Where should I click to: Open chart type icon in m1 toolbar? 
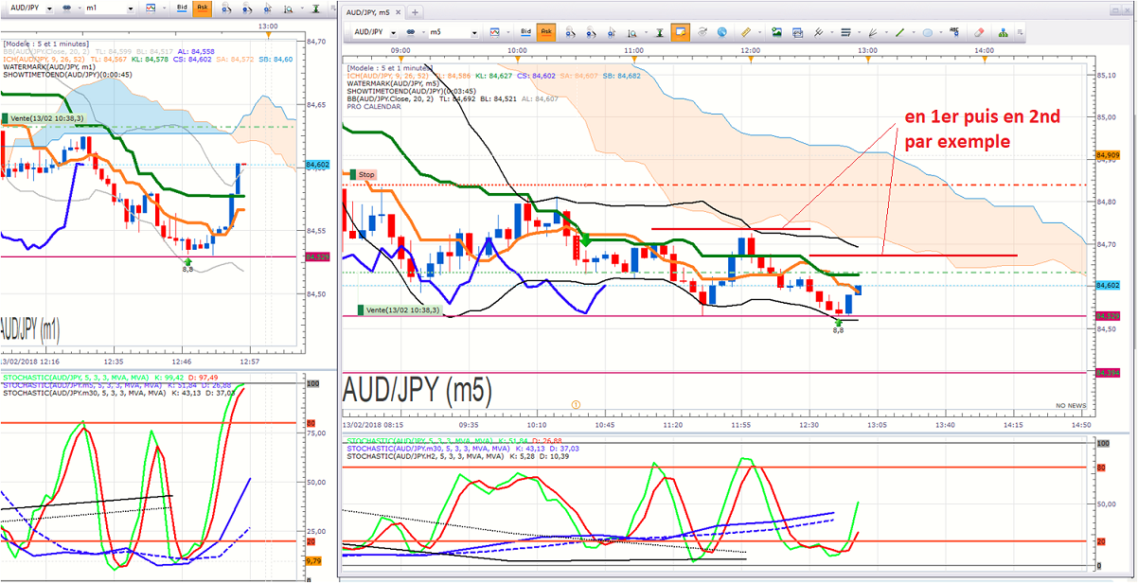151,9
